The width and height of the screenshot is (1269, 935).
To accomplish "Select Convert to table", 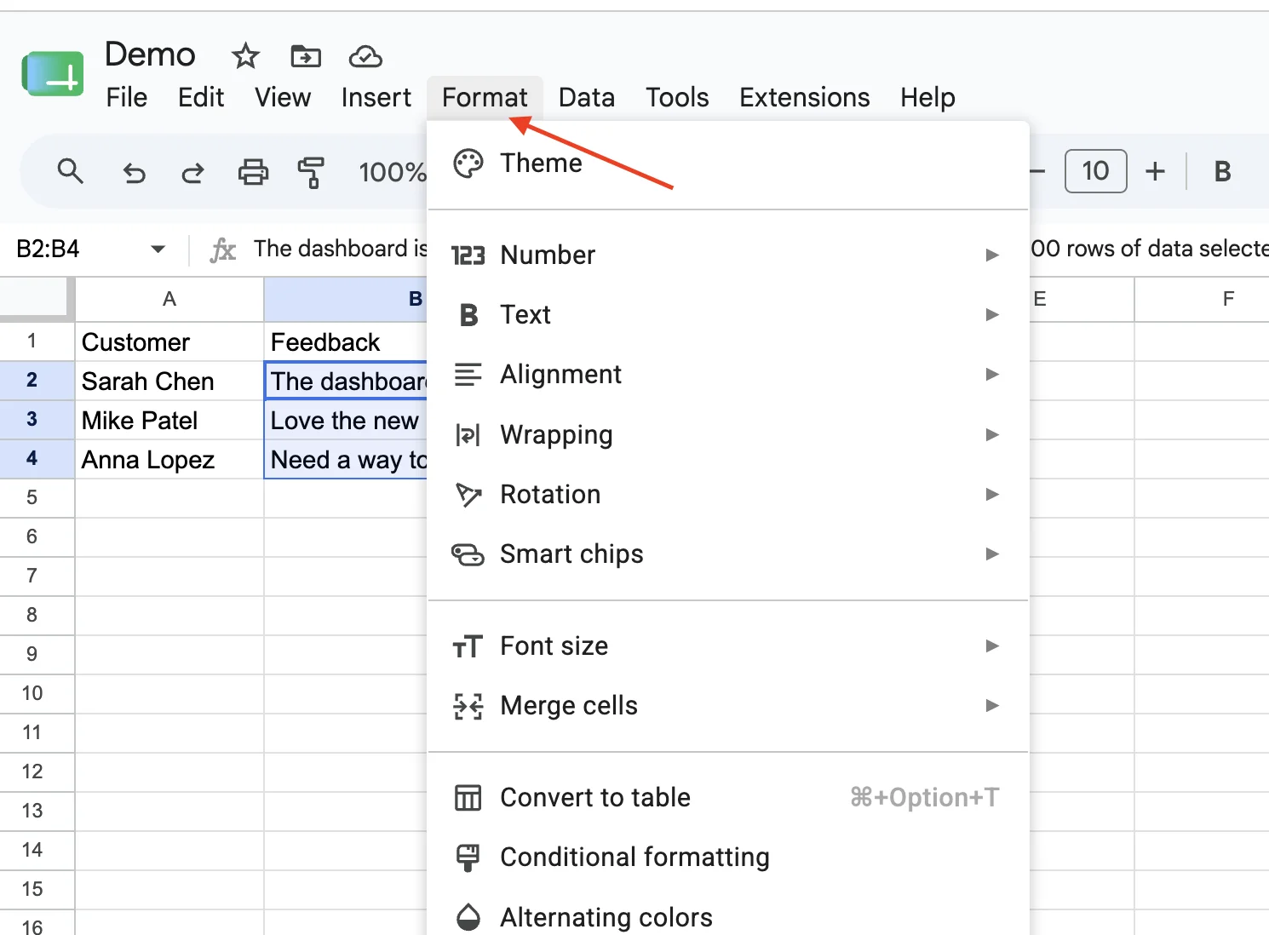I will [728, 797].
